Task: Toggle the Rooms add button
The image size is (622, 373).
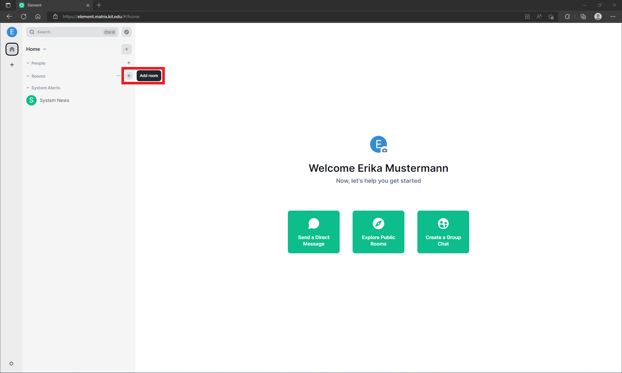Action: 129,75
